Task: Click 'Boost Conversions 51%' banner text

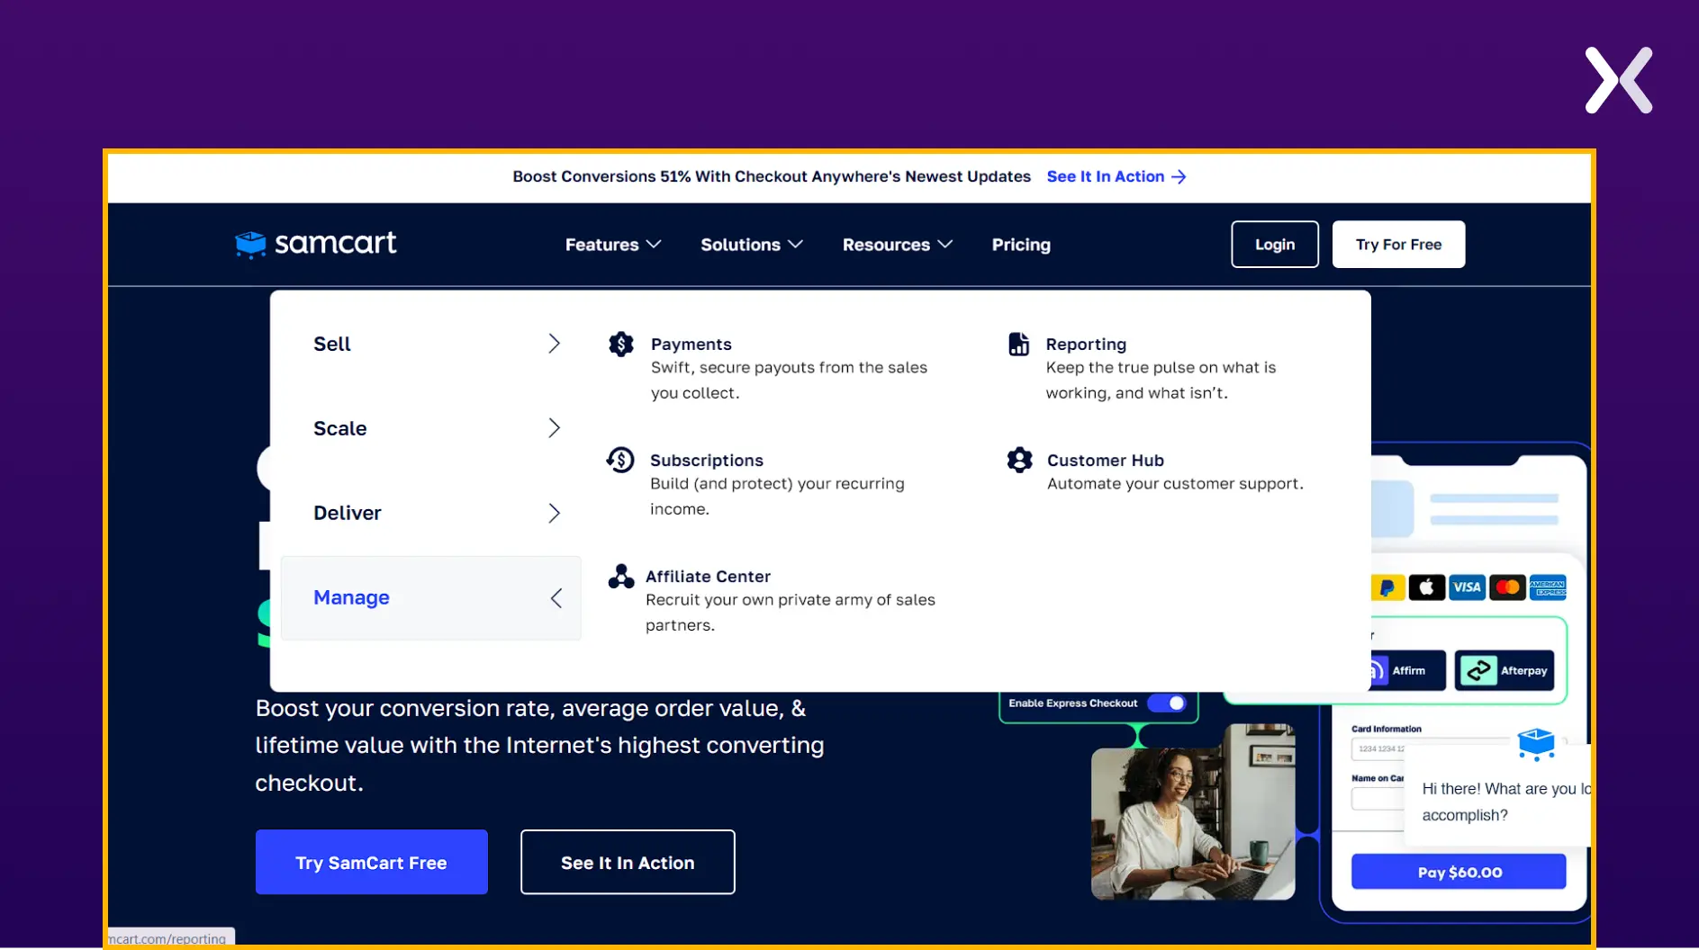Action: click(x=772, y=176)
